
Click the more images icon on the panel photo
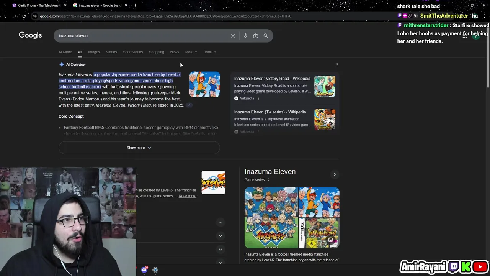coord(330,240)
